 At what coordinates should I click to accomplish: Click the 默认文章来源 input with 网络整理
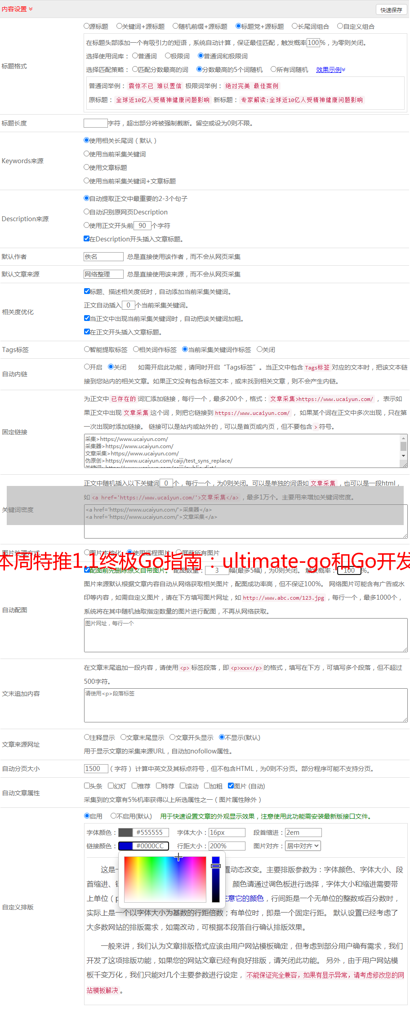103,274
